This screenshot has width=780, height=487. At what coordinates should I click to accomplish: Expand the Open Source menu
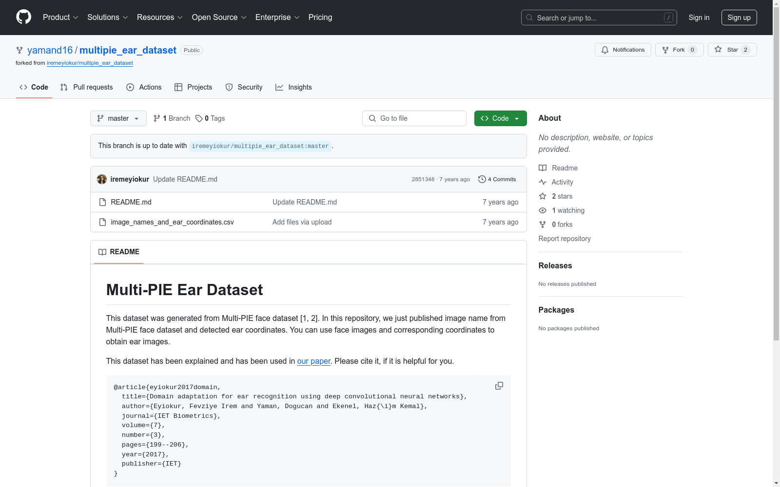coord(219,18)
